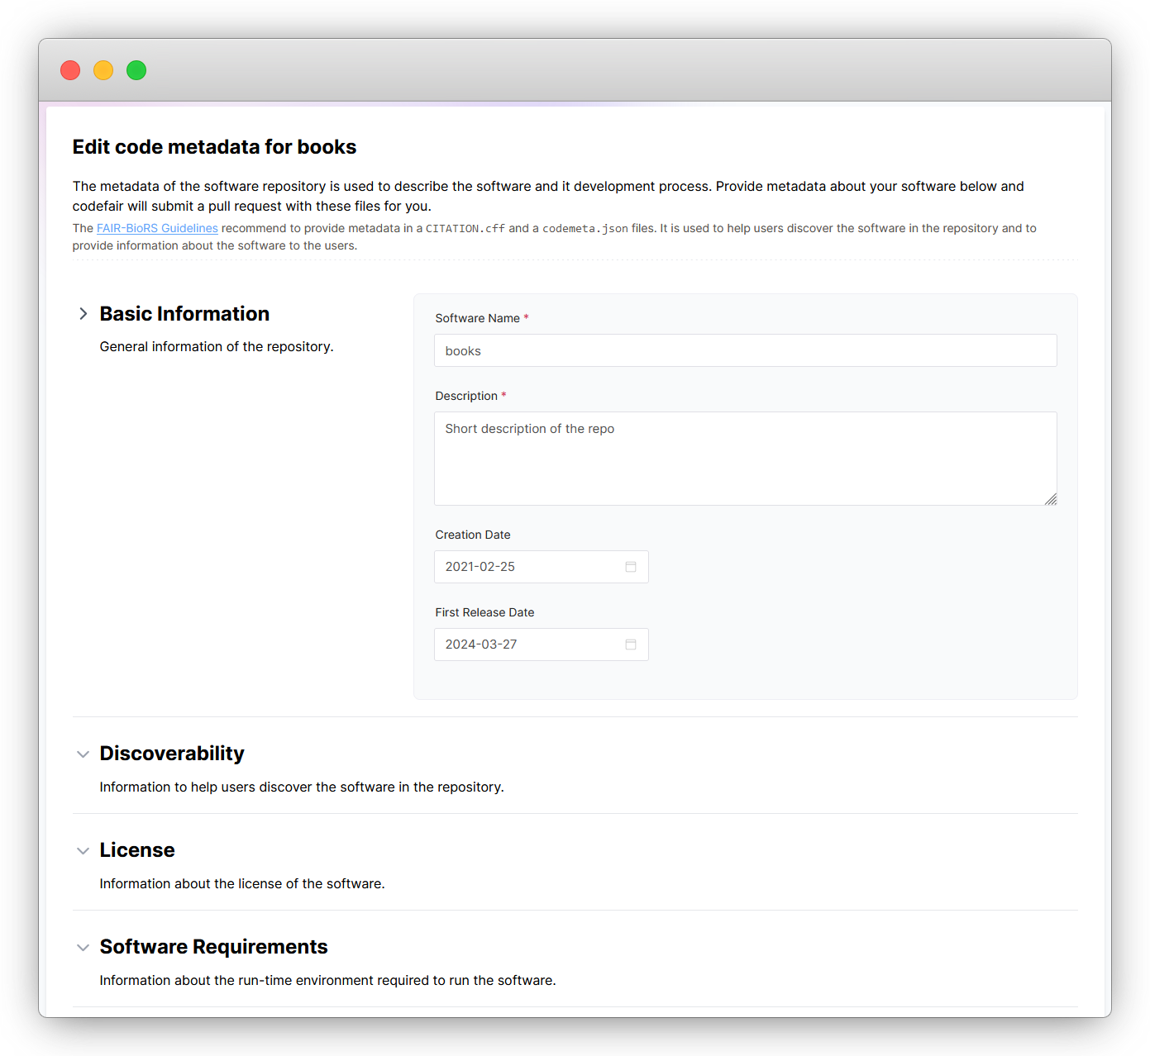Click the Software Name field label
Viewport: 1150px width, 1056px height.
pos(477,318)
